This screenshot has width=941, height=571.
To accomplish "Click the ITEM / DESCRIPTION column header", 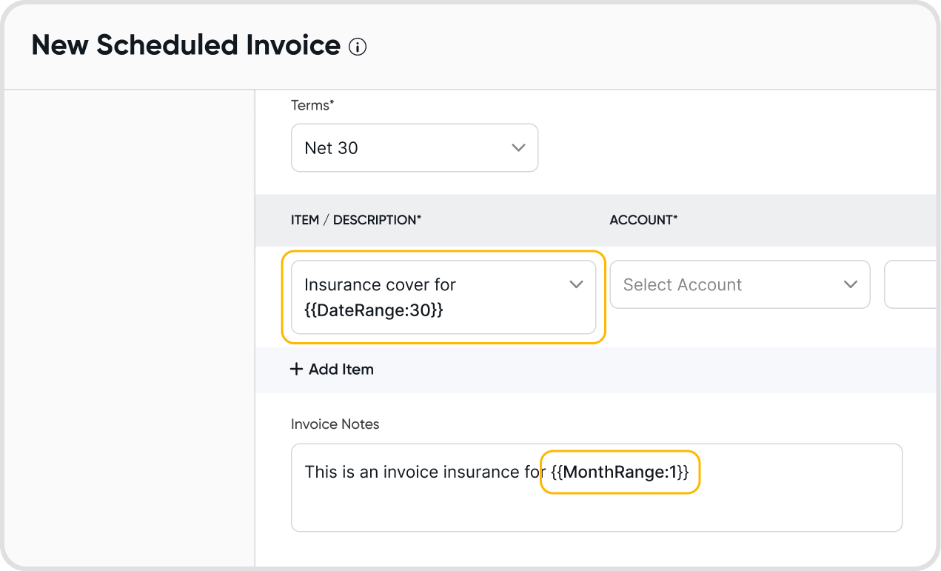I will click(355, 220).
